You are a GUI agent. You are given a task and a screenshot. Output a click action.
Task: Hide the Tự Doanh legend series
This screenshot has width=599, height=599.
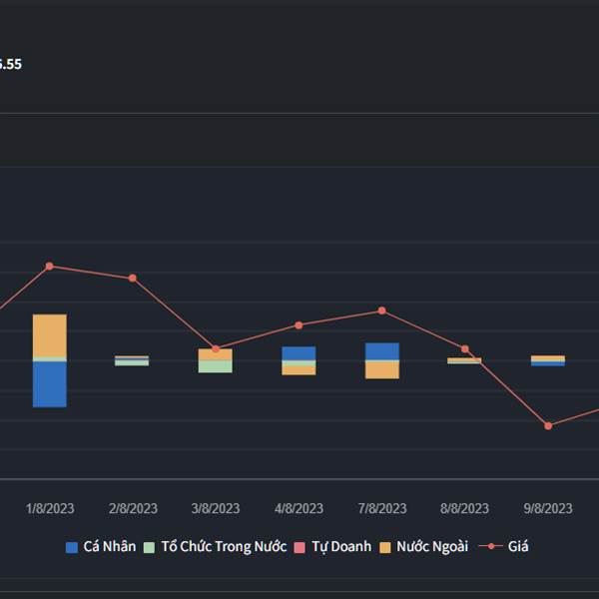tap(331, 546)
